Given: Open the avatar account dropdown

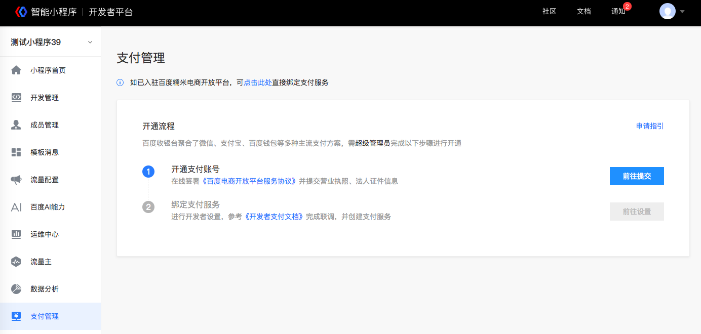Looking at the screenshot, I should (x=668, y=11).
